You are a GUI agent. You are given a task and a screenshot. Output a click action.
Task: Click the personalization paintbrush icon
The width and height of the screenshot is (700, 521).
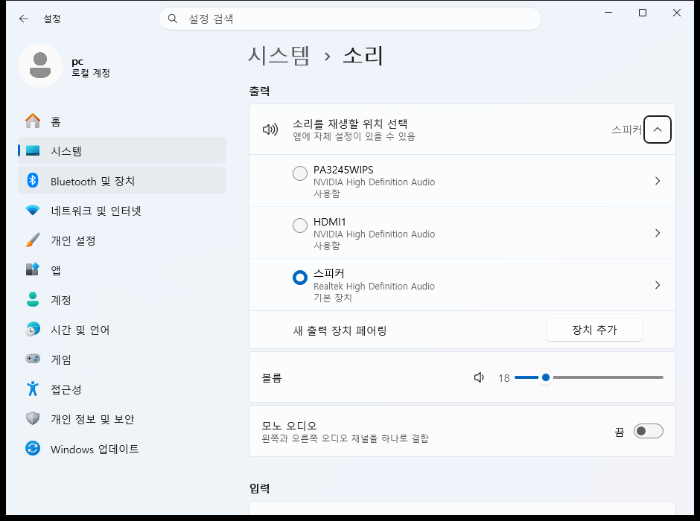tap(33, 240)
